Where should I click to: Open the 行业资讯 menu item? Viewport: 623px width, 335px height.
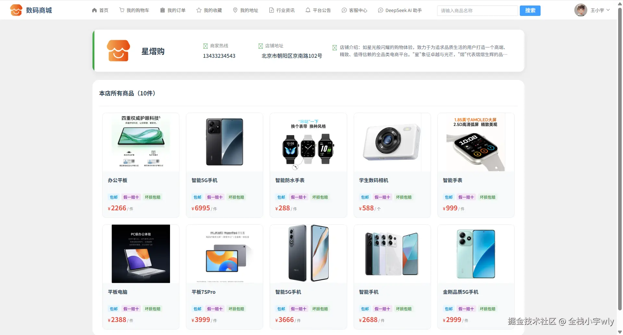point(282,10)
